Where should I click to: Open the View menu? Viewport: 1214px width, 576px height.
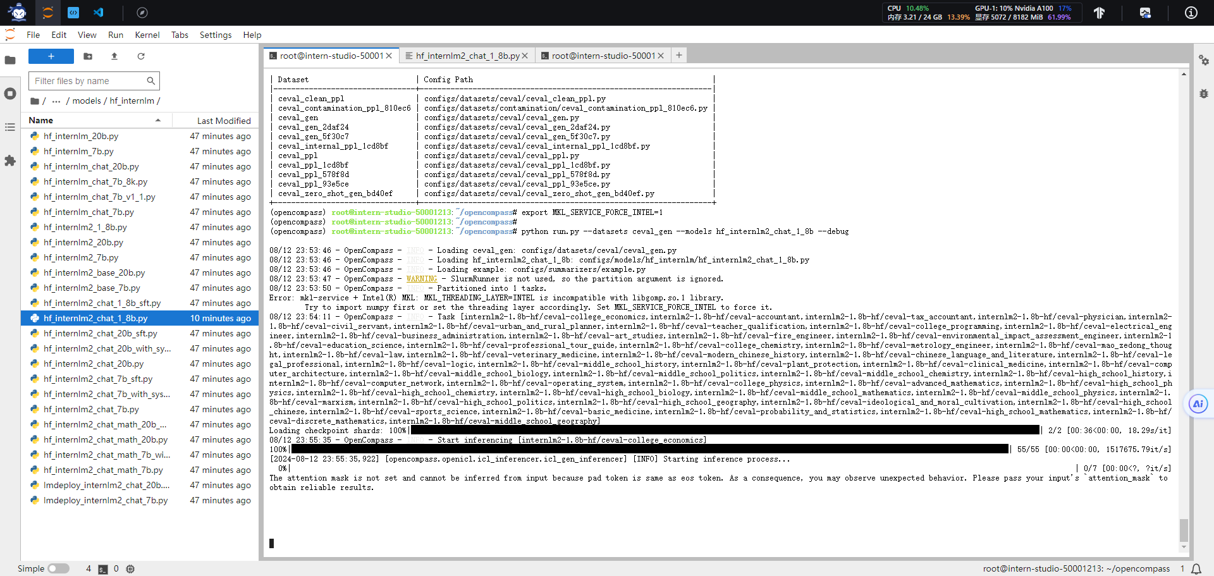click(x=87, y=35)
